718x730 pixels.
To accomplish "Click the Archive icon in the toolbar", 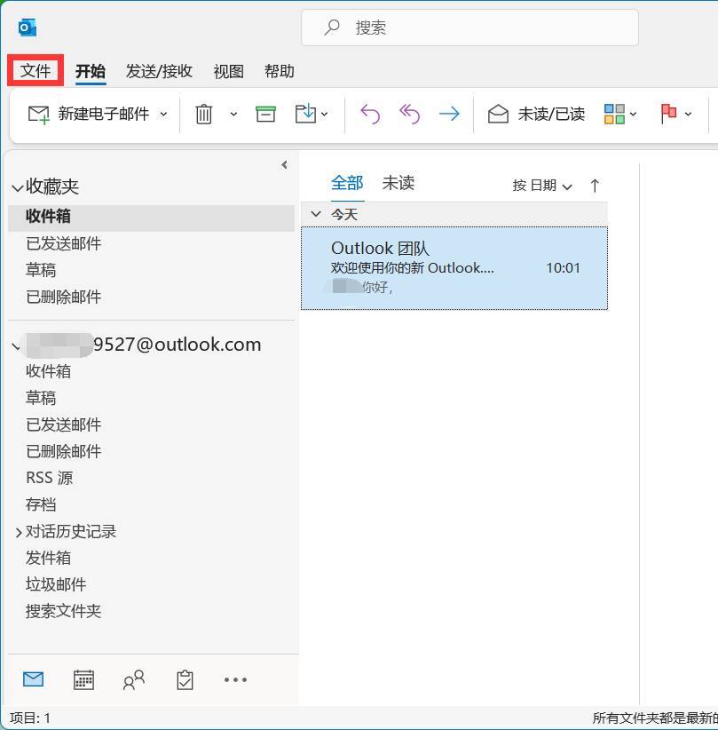I will pos(264,114).
